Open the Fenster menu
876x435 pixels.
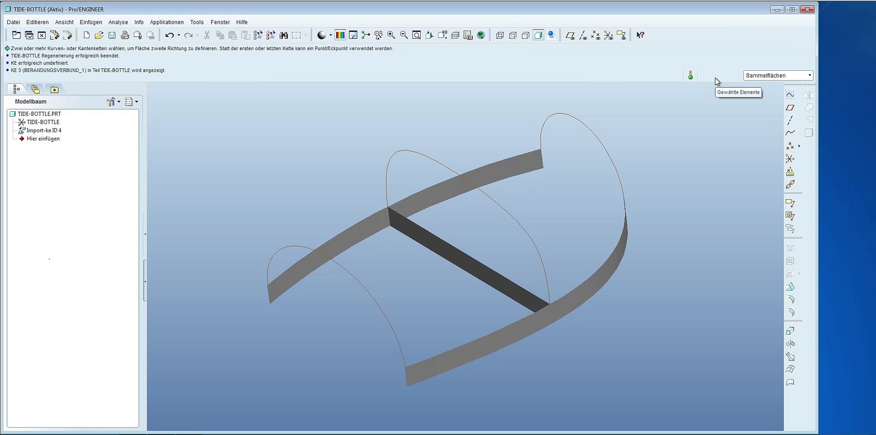click(220, 22)
